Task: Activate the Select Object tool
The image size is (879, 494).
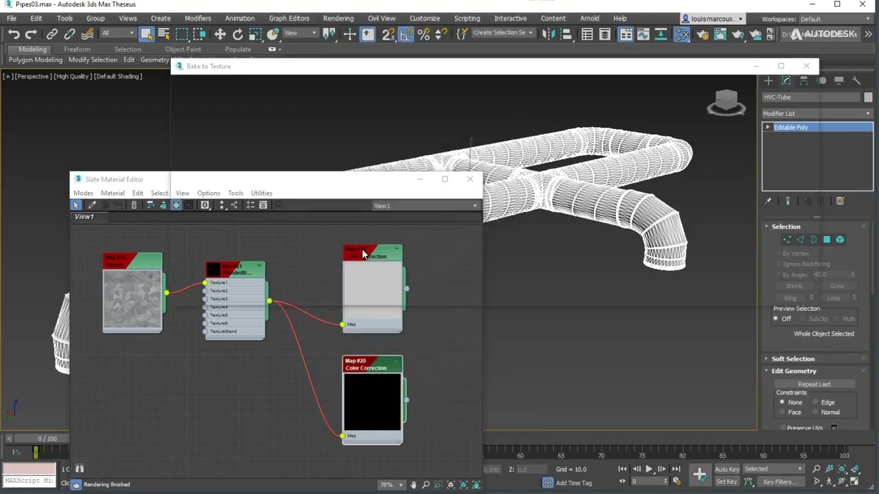Action: point(146,34)
